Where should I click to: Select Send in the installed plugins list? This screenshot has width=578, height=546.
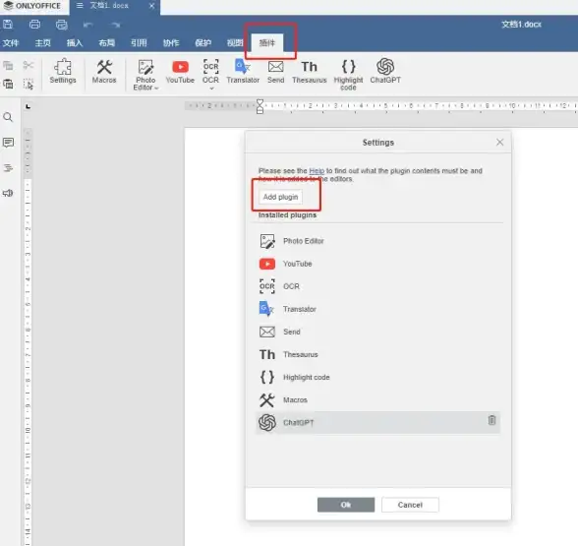point(377,332)
